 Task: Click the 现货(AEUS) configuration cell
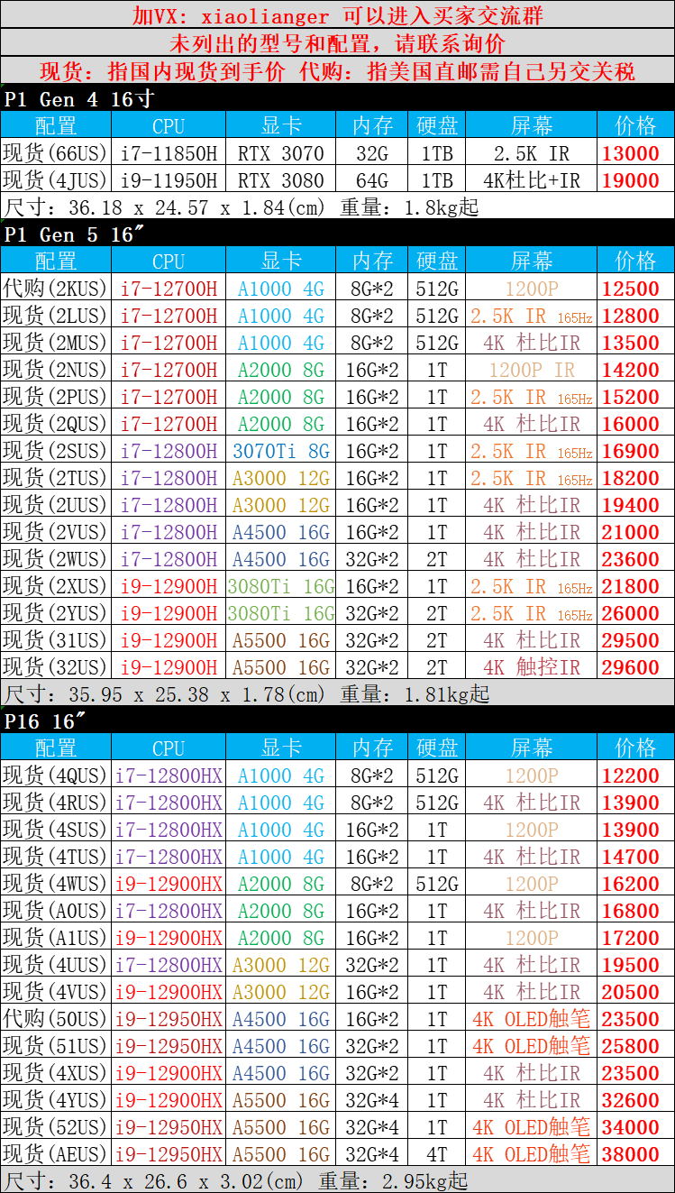coord(56,1153)
